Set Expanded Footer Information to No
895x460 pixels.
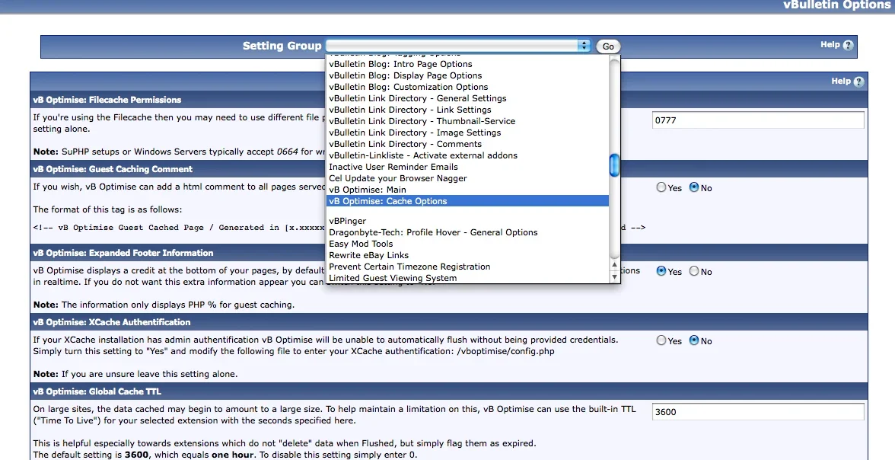(694, 271)
